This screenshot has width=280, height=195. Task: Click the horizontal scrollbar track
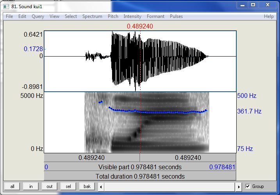click(x=169, y=187)
